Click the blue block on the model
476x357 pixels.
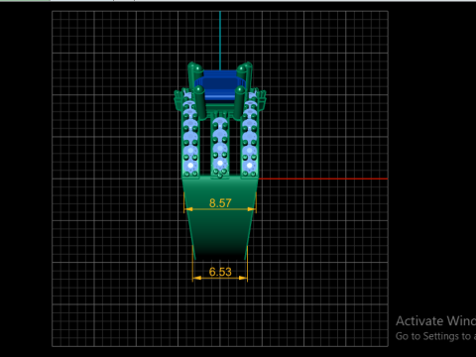pyautogui.click(x=220, y=85)
